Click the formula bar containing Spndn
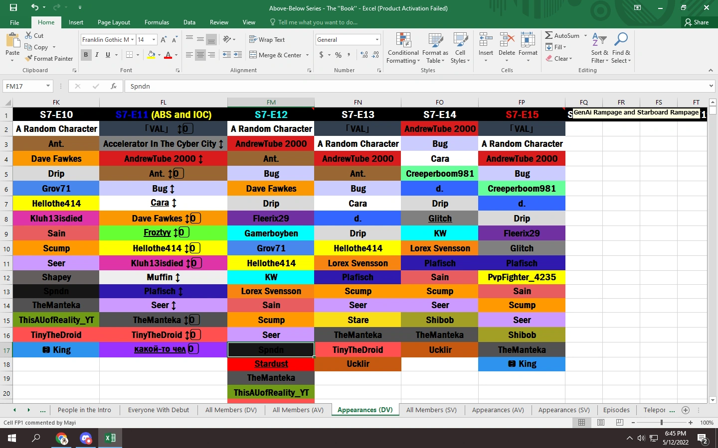 click(419, 86)
